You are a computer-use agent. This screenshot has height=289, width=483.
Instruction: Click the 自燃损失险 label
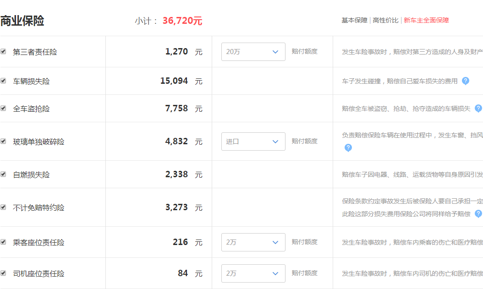(31, 174)
